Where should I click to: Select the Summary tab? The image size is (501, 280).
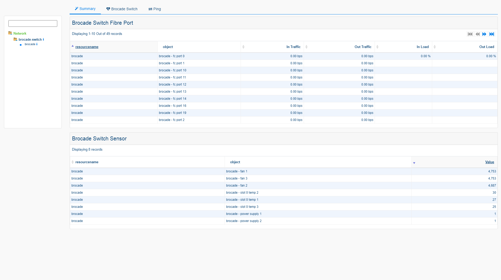(85, 9)
